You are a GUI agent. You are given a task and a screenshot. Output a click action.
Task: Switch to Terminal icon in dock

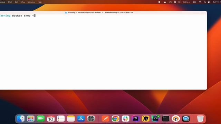[x=166, y=118]
